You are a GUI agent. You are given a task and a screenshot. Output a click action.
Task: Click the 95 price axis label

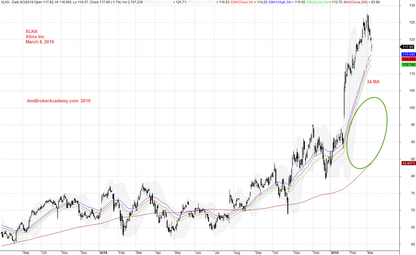click(413, 125)
